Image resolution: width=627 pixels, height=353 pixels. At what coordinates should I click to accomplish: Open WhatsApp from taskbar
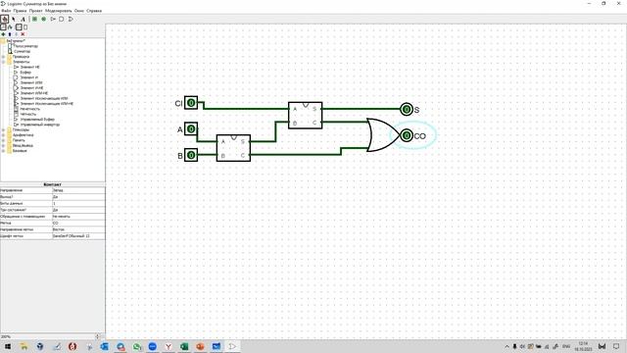(x=137, y=346)
